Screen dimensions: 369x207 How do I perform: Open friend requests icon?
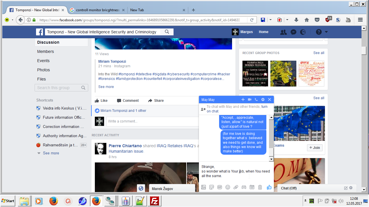tap(284, 32)
